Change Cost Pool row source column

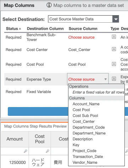(77, 65)
